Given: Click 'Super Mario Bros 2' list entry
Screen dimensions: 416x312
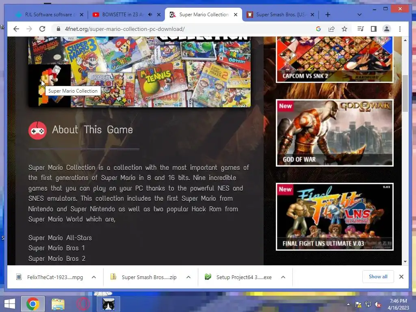Looking at the screenshot, I should [x=57, y=258].
